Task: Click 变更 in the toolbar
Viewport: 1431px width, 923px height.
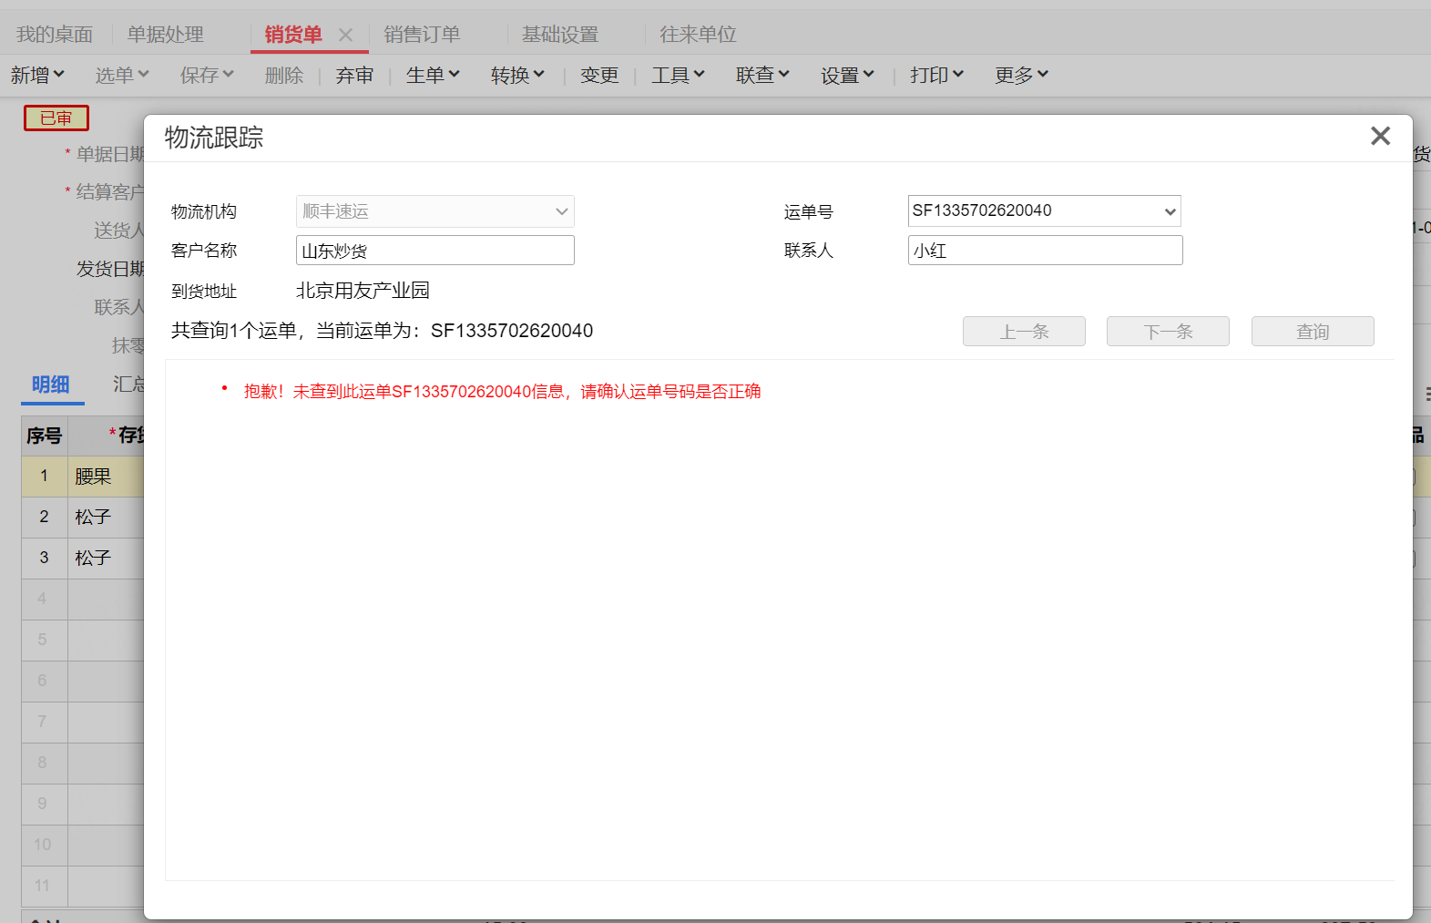Action: click(598, 76)
